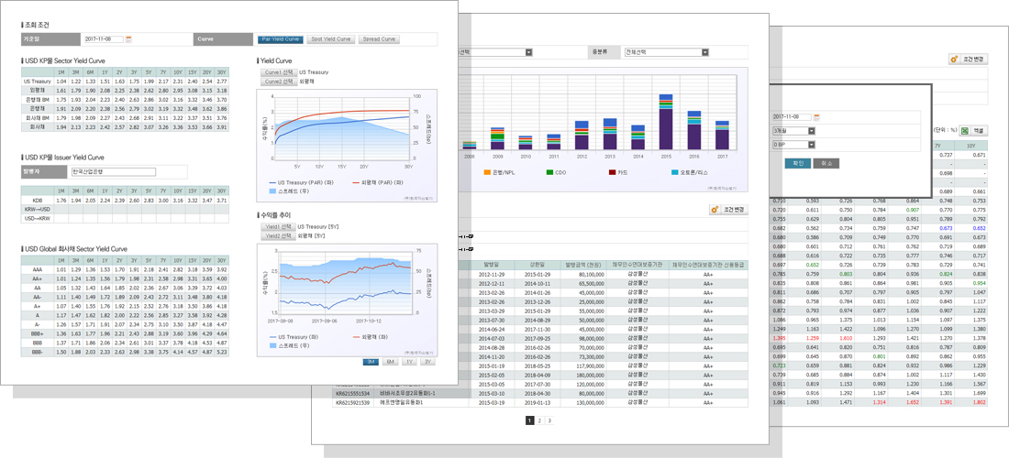Click 2015 bar in the bar chart

666,122
